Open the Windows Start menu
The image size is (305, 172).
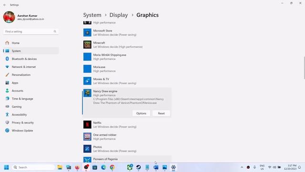point(6,167)
